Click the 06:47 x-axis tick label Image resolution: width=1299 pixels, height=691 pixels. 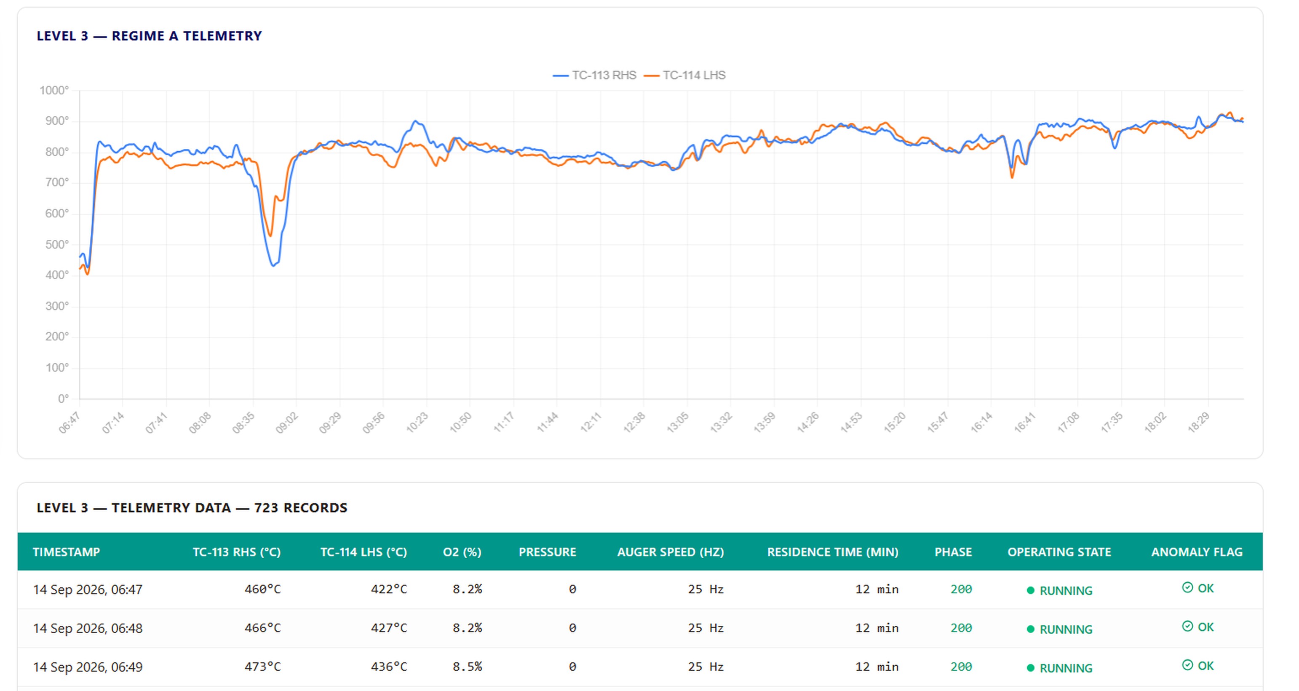(69, 423)
